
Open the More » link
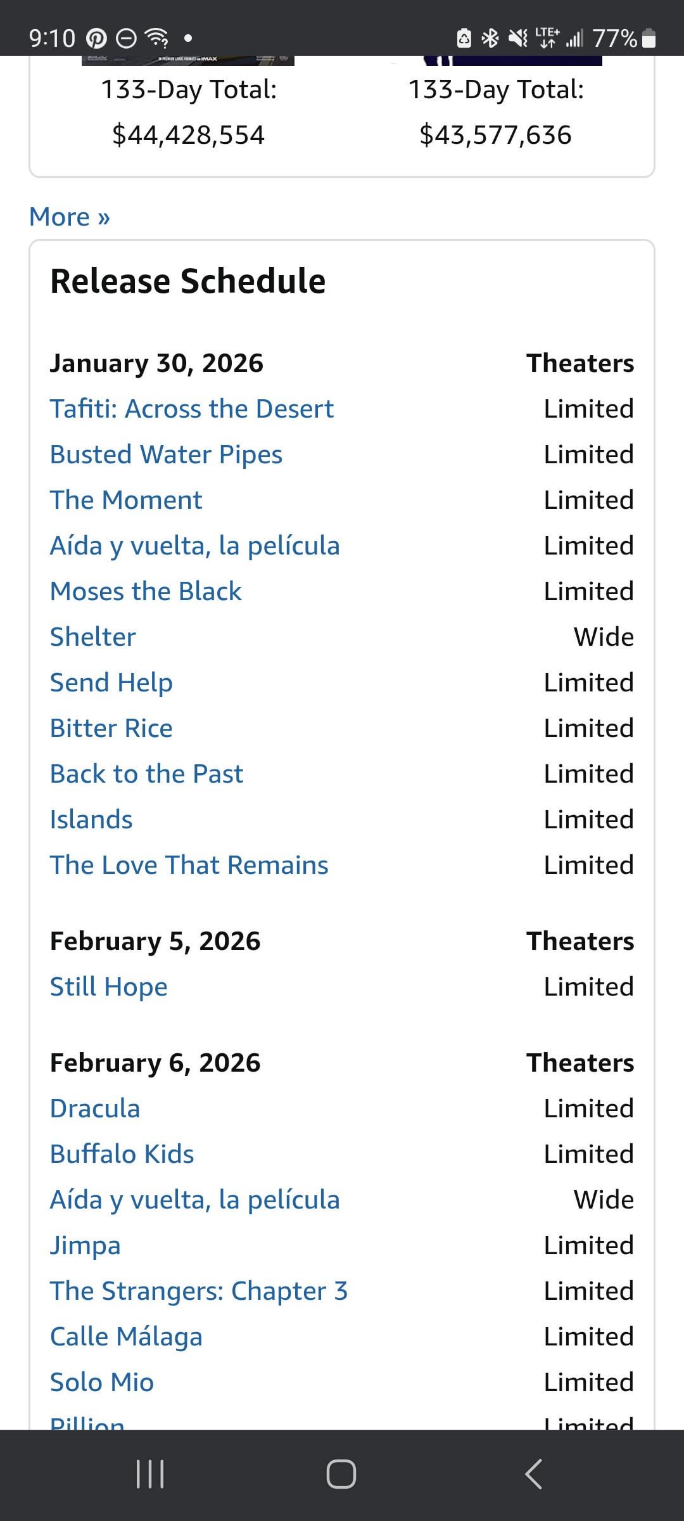70,217
